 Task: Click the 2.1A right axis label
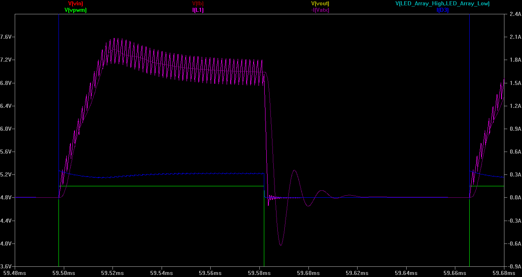click(515, 37)
